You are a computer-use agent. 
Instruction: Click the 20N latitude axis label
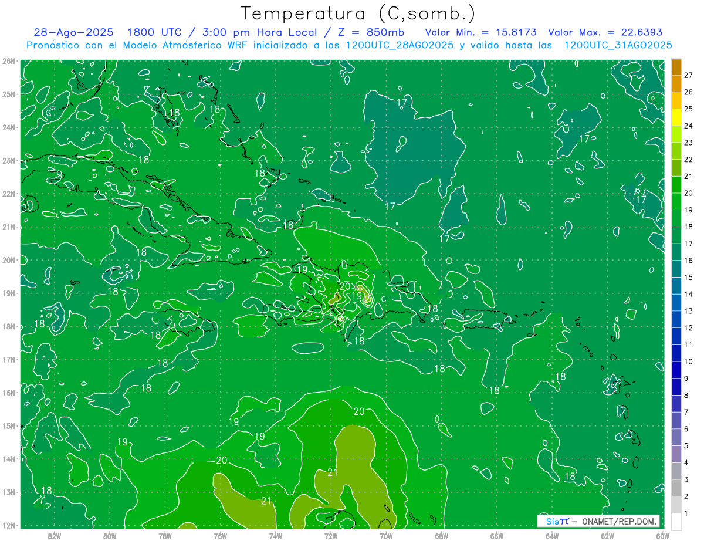click(8, 260)
